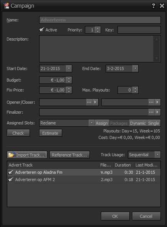Screen dimensions: 167x227
Task: Play the Closer track preview arrow
Action: point(157,102)
